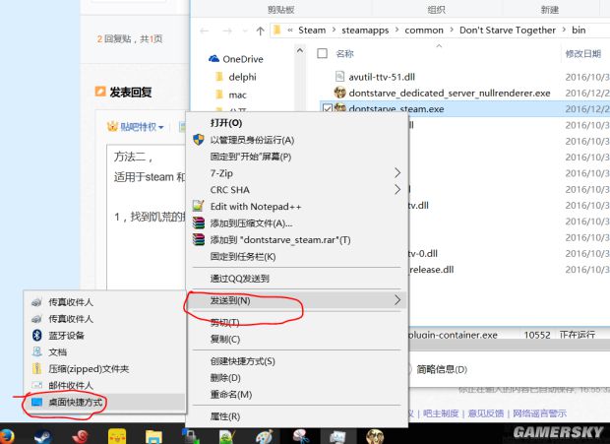Open the 贴吧特权 dropdown arrow
This screenshot has width=610, height=444.
coord(161,127)
